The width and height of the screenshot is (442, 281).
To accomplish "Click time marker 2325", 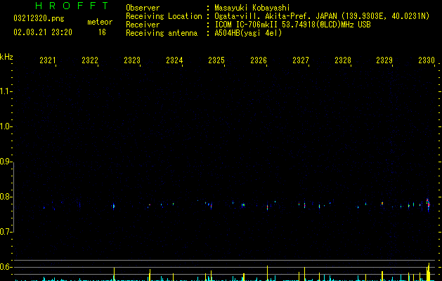I will coord(216,60).
